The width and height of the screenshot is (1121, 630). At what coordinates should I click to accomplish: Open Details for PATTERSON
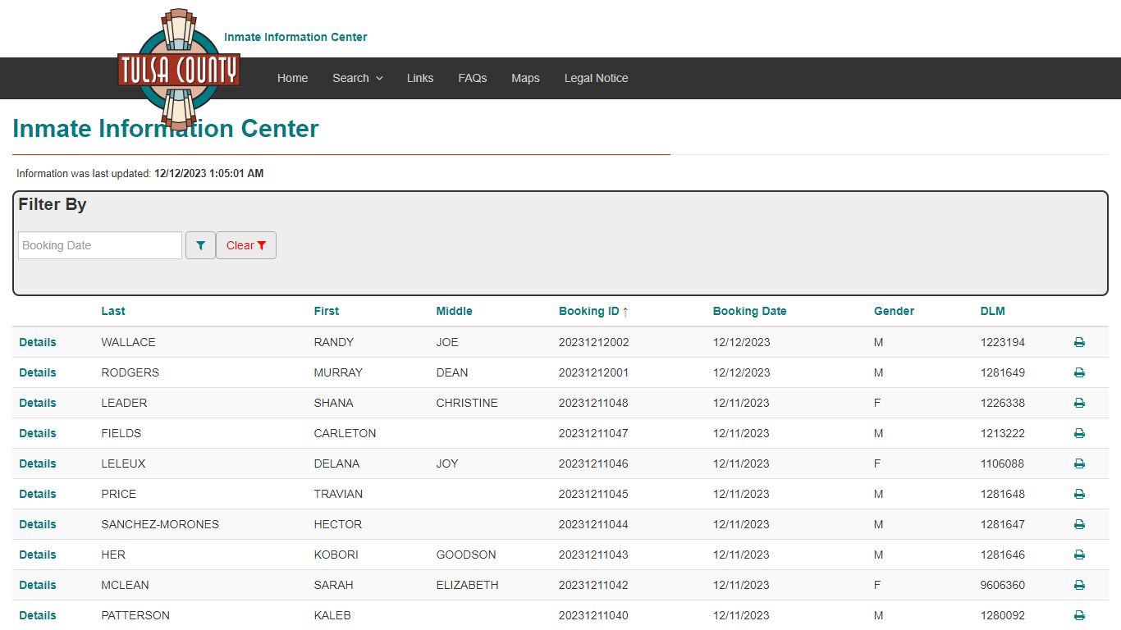38,615
